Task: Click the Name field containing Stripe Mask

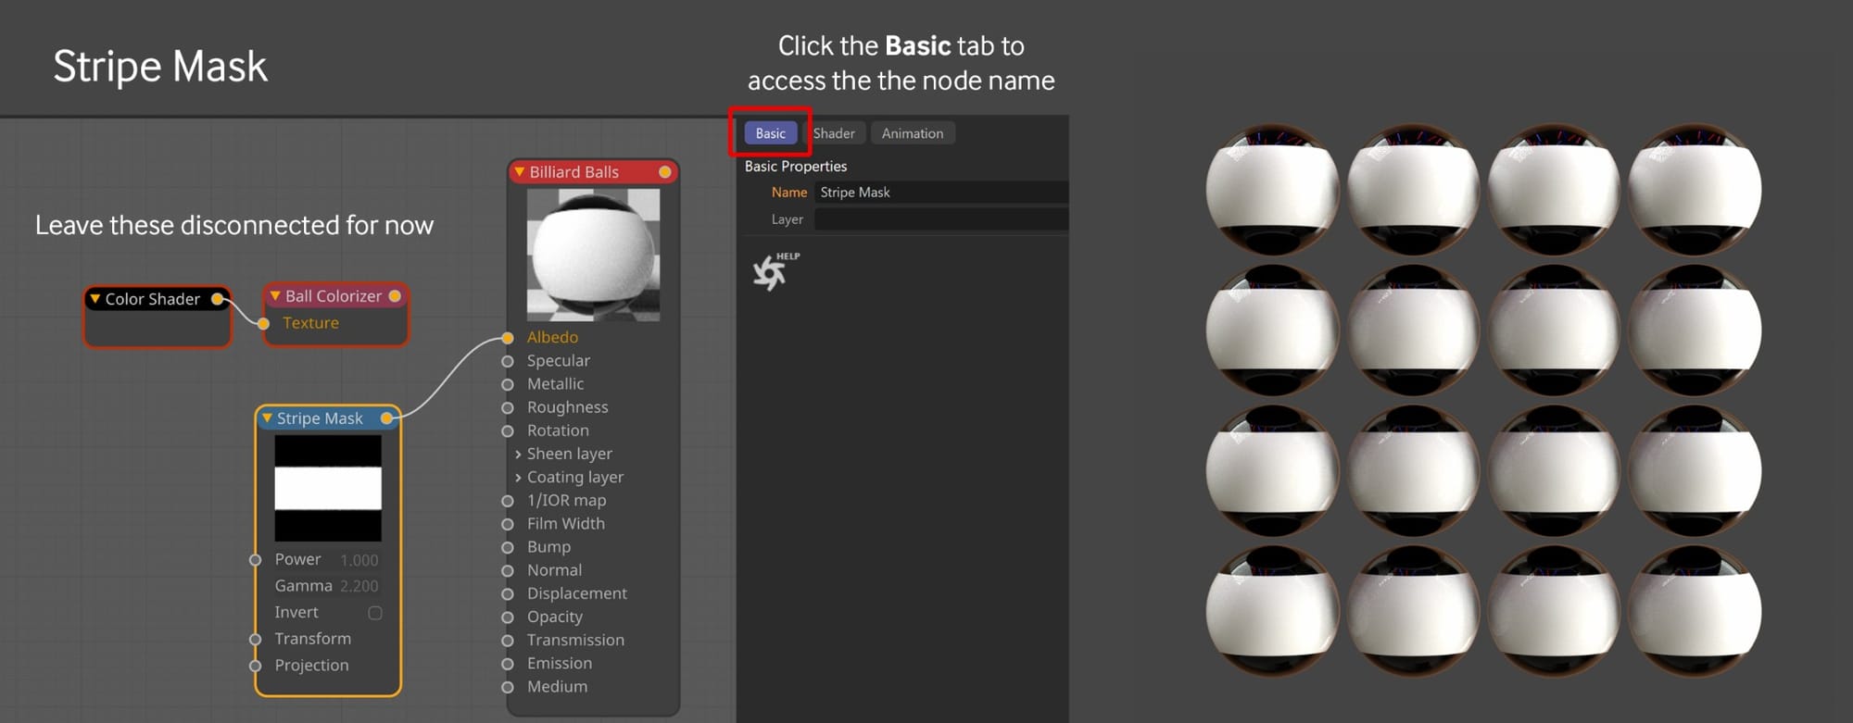Action: tap(941, 193)
